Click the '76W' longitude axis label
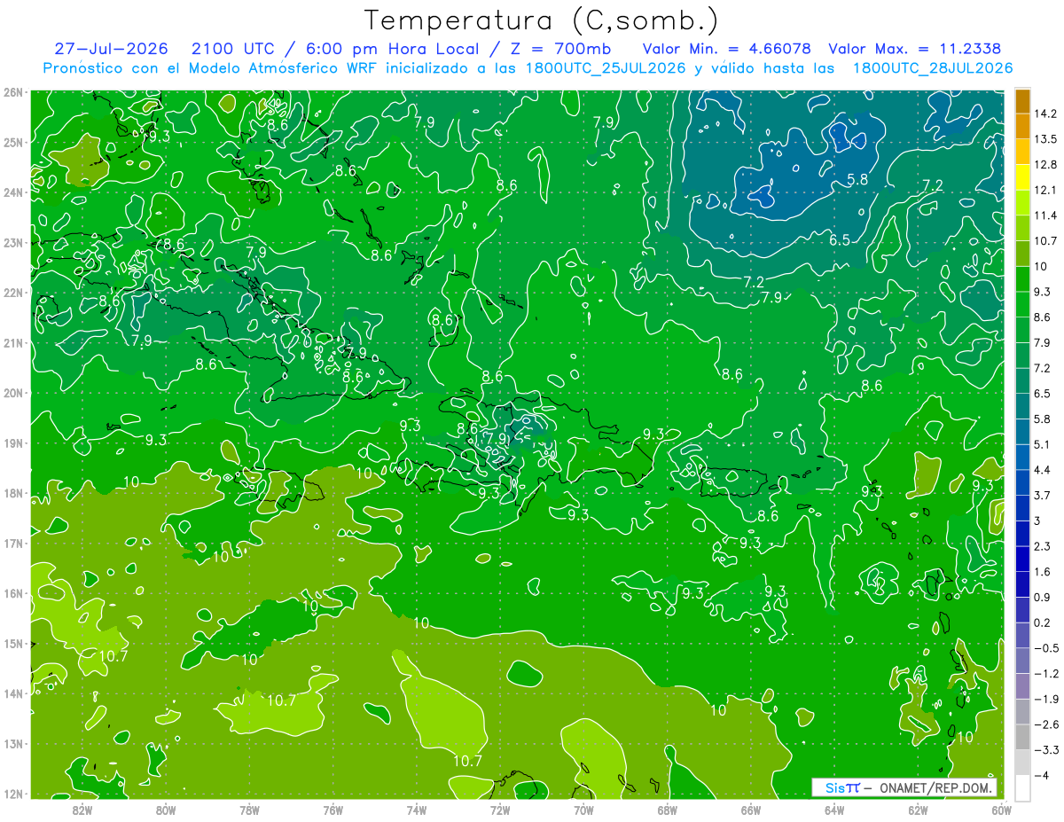Image resolution: width=1064 pixels, height=822 pixels. click(x=332, y=810)
